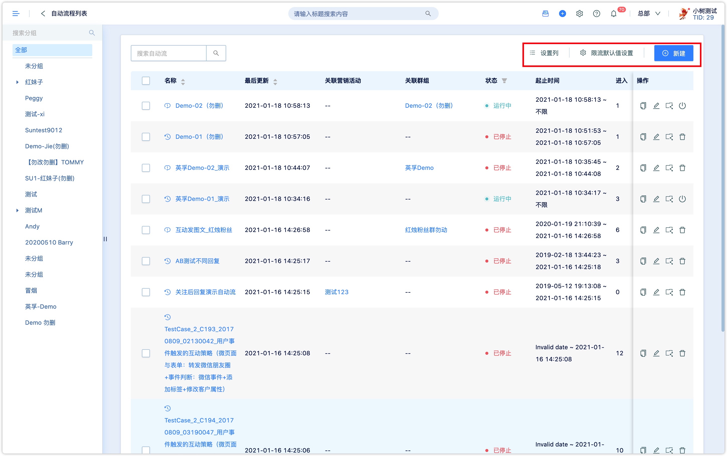This screenshot has width=727, height=456.
Task: Open the inbox tray icon in header
Action: pyautogui.click(x=545, y=14)
